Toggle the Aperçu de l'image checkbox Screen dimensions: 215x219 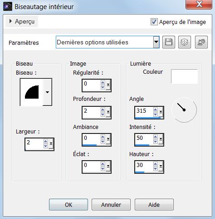coord(154,22)
